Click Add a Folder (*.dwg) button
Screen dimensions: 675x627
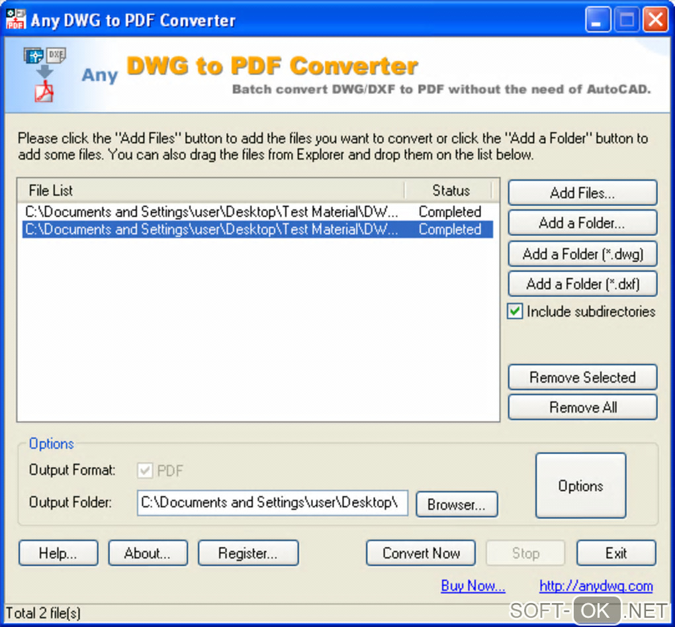tap(582, 254)
